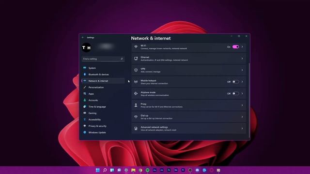
Task: Open Adobe Photoshop from the taskbar
Action: tap(169, 170)
